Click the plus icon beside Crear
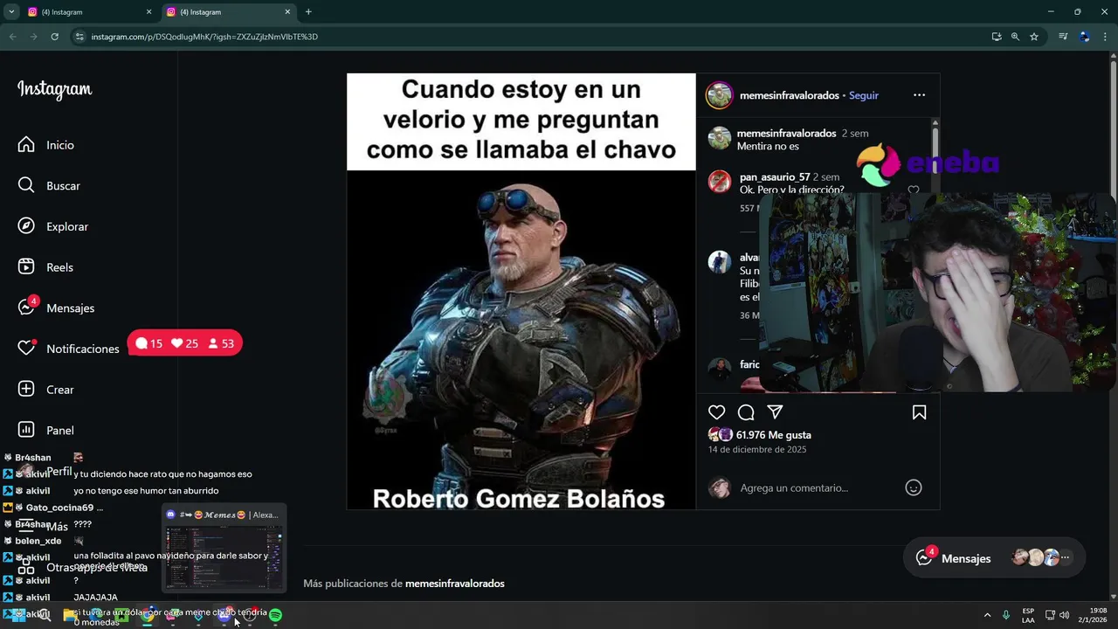The width and height of the screenshot is (1118, 629). 26,389
